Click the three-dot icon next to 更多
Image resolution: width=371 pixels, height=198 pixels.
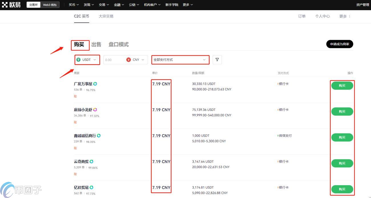pos(350,16)
